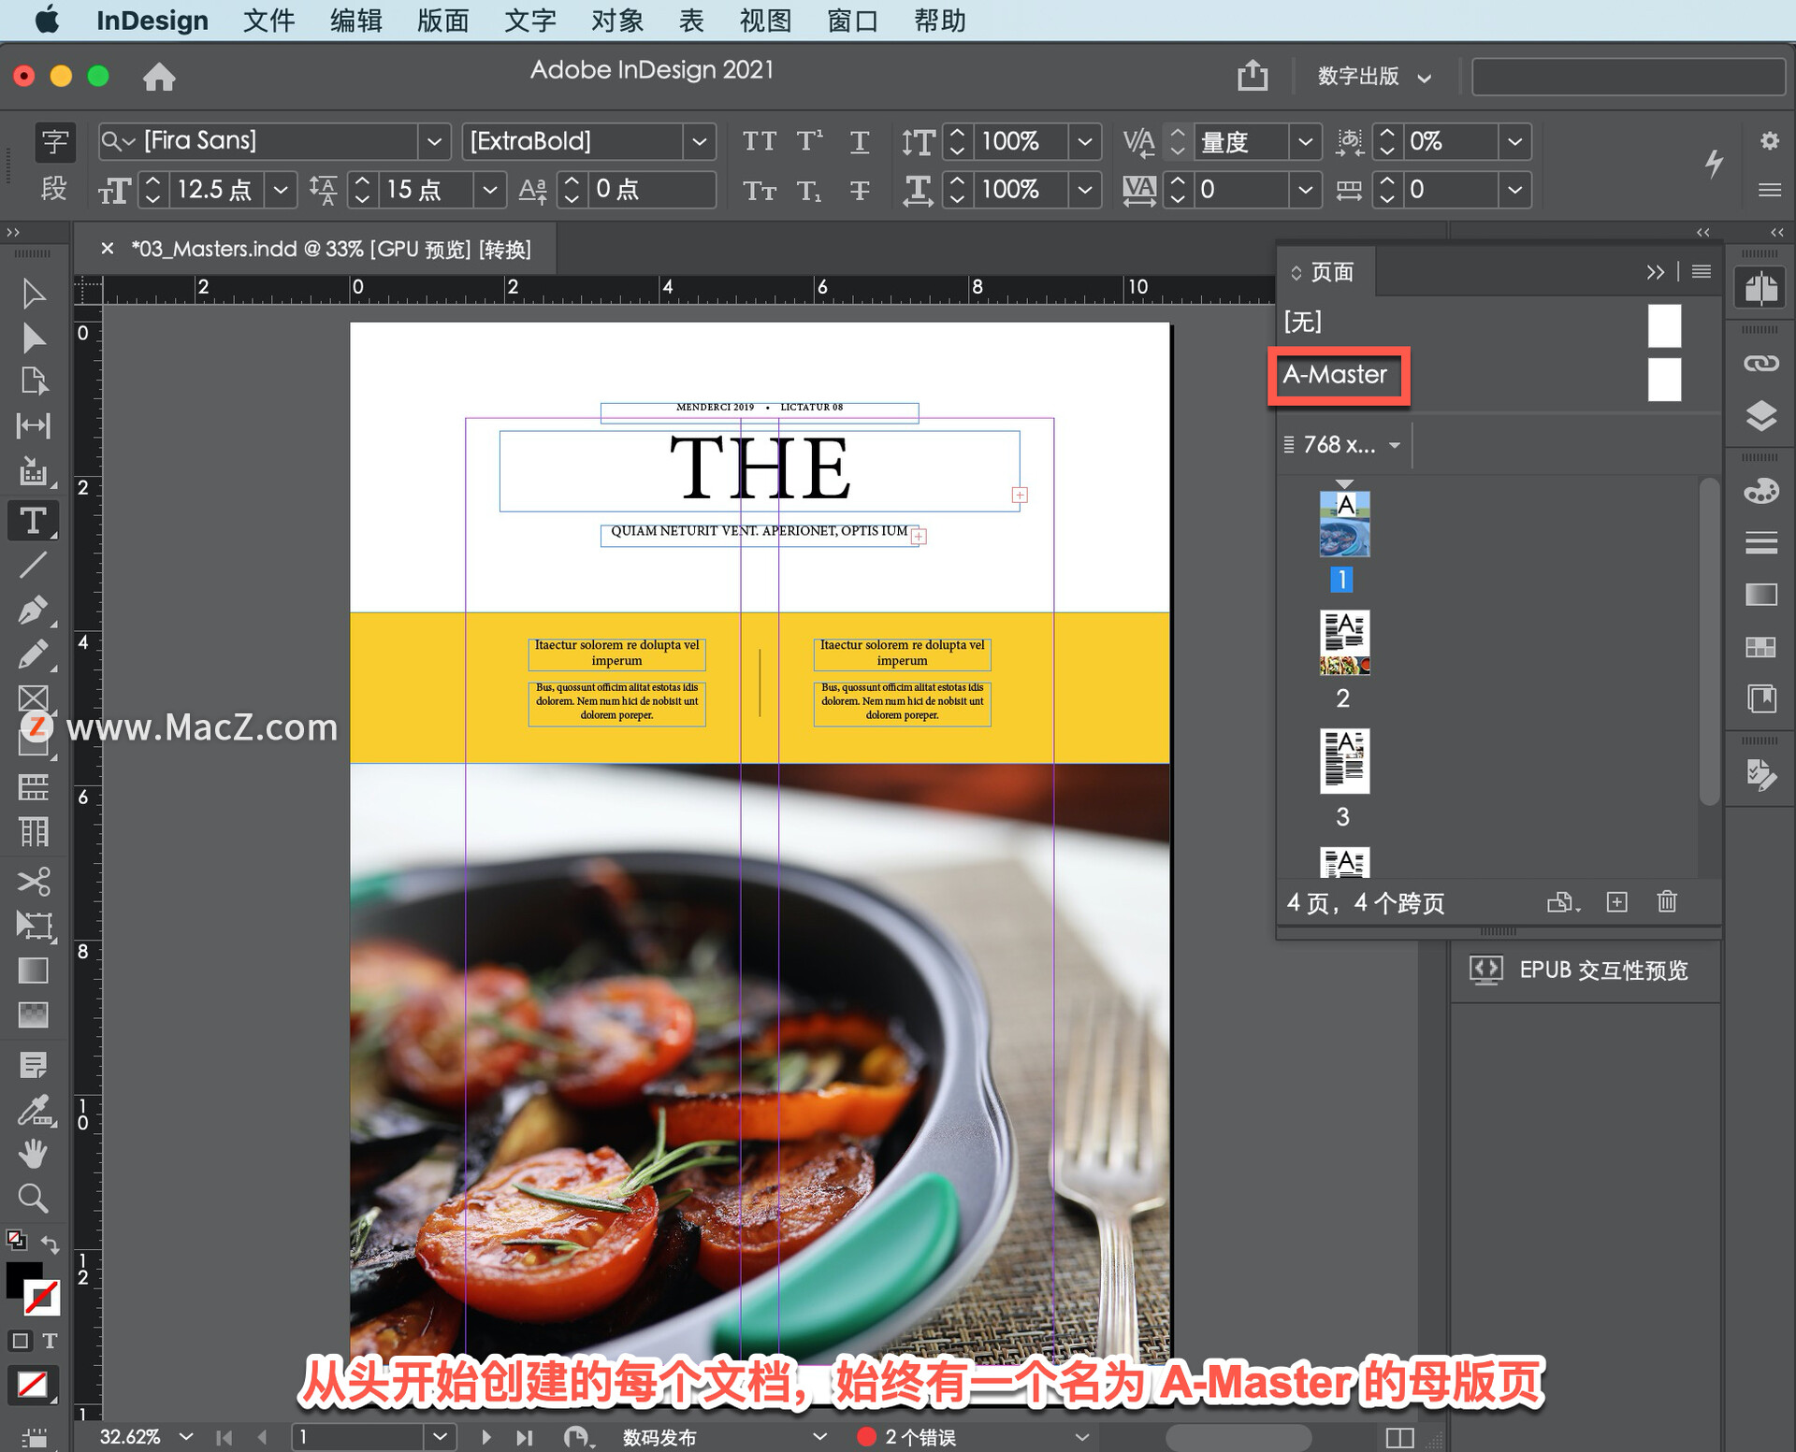
Task: Expand the ExtraBold font style dropdown
Action: click(699, 141)
